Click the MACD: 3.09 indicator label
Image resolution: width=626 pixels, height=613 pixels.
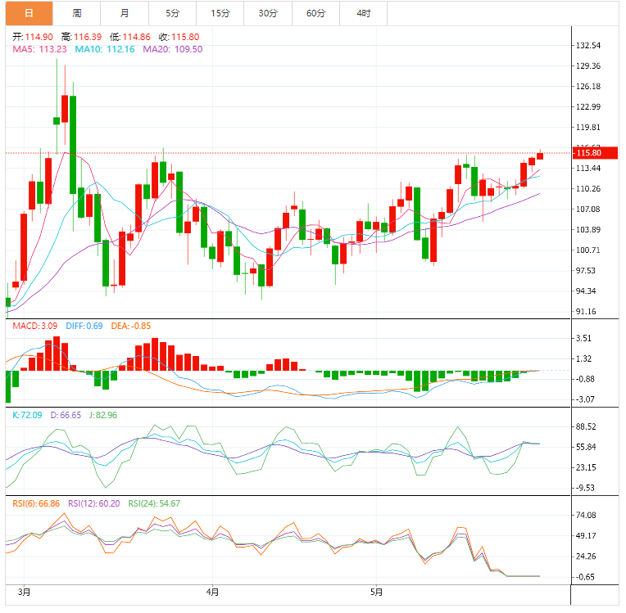click(x=34, y=327)
